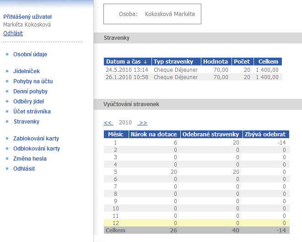Viewport: 302px width, 242px height.
Task: Click the Měsíc column header
Action: click(116, 134)
